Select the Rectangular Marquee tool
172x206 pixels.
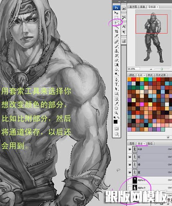[x=116, y=17]
